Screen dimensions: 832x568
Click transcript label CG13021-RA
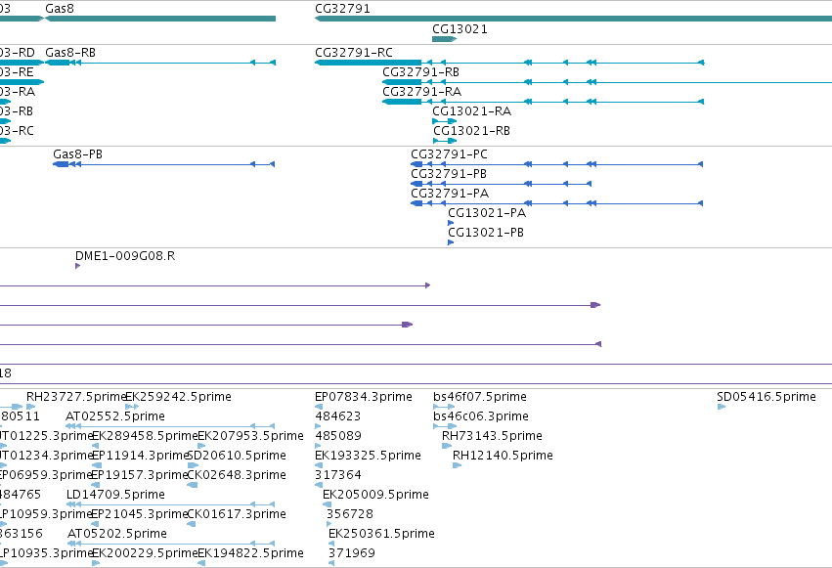[x=471, y=111]
